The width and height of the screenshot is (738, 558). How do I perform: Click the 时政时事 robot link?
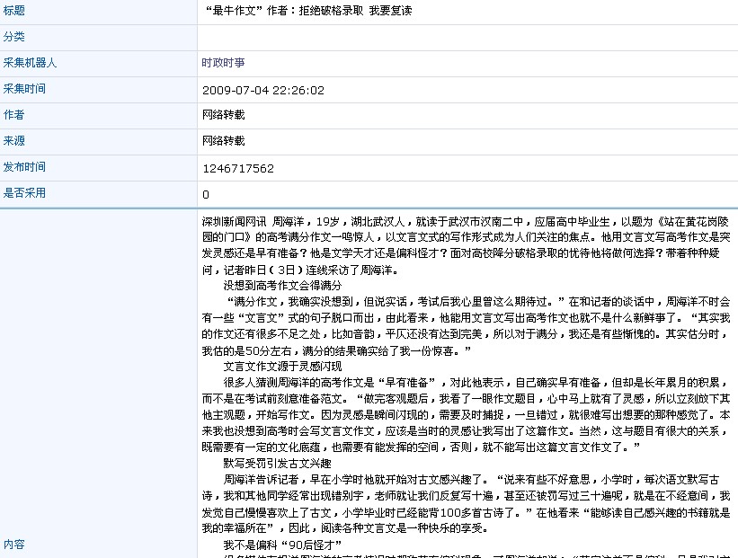223,63
